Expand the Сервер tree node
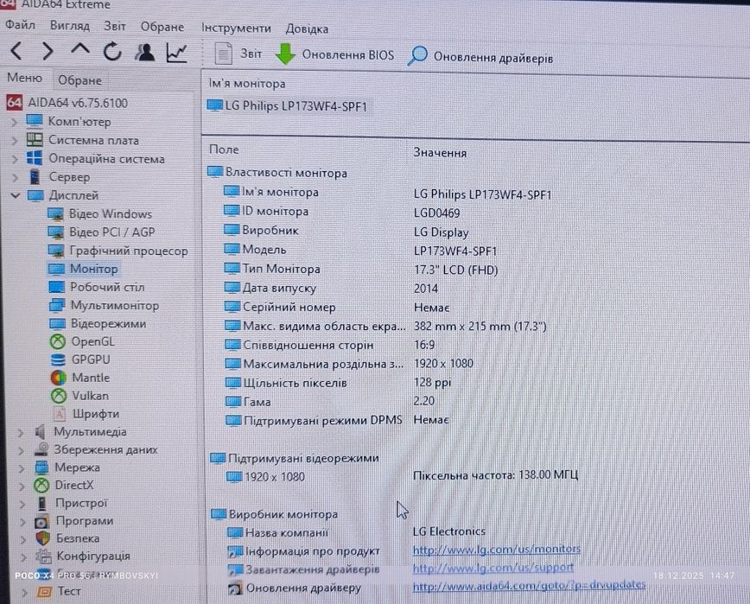This screenshot has width=750, height=604. tap(15, 177)
